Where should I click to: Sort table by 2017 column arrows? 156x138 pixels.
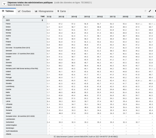click(x=115, y=17)
